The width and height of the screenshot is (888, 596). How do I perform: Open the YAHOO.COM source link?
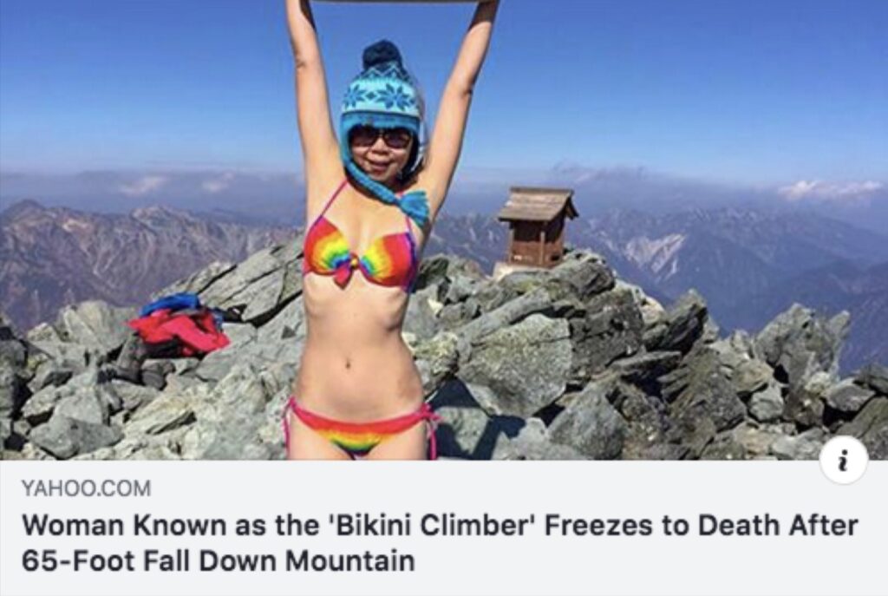point(86,488)
